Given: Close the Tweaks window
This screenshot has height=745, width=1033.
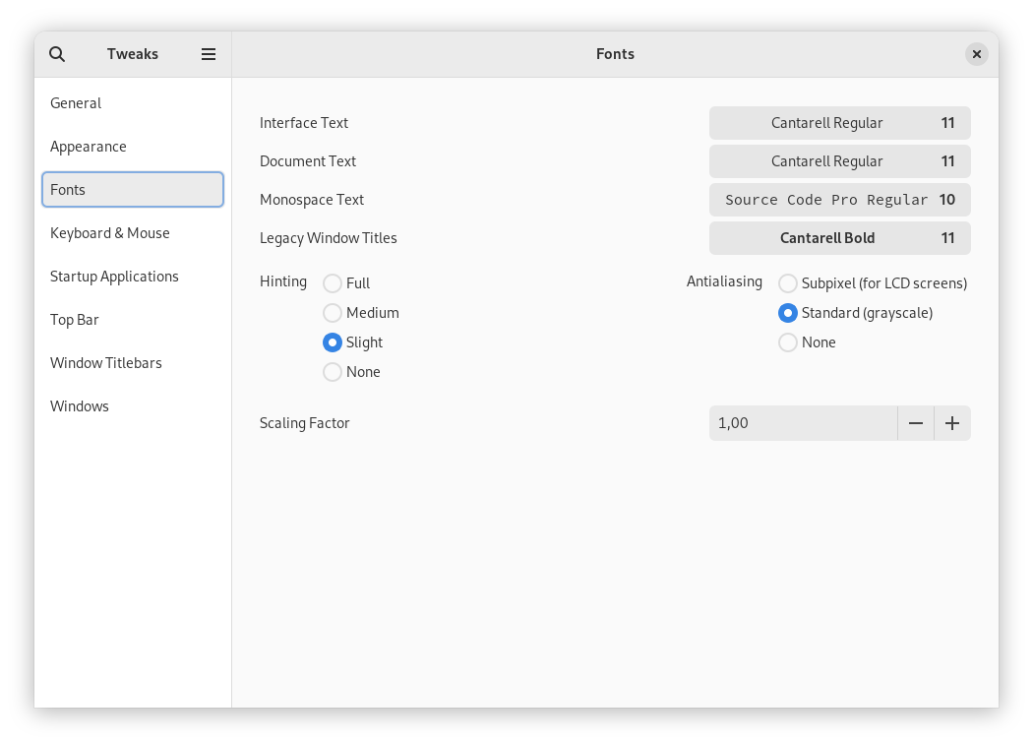Looking at the screenshot, I should pos(976,54).
